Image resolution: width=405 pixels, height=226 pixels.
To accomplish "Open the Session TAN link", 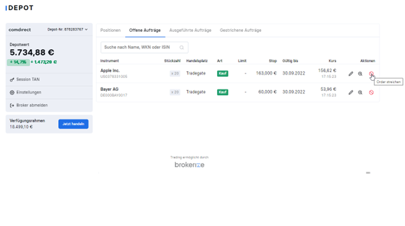I will (x=28, y=79).
